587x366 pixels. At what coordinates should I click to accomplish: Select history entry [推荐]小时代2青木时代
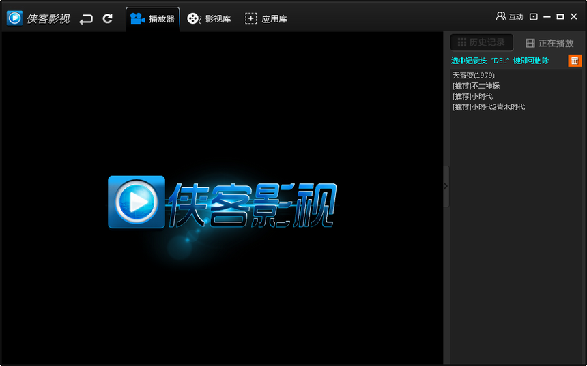pos(489,107)
